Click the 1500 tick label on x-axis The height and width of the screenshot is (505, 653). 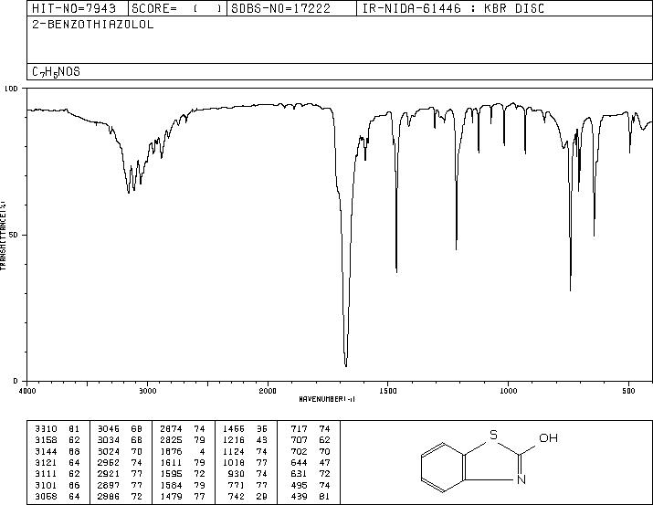[x=388, y=391]
